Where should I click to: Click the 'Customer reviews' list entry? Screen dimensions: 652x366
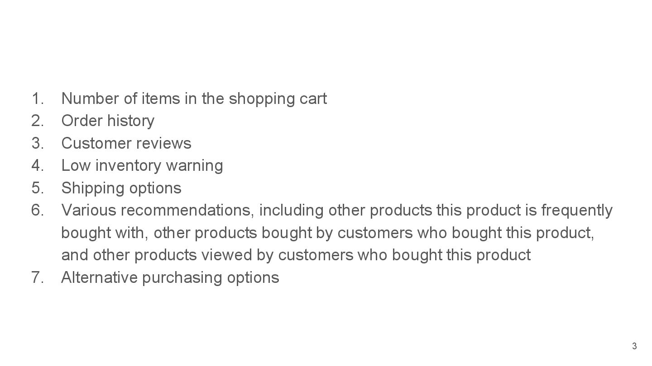coord(126,143)
